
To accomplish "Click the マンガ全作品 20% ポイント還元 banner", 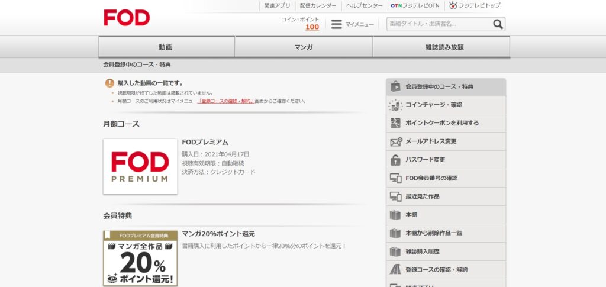I will 140,259.
